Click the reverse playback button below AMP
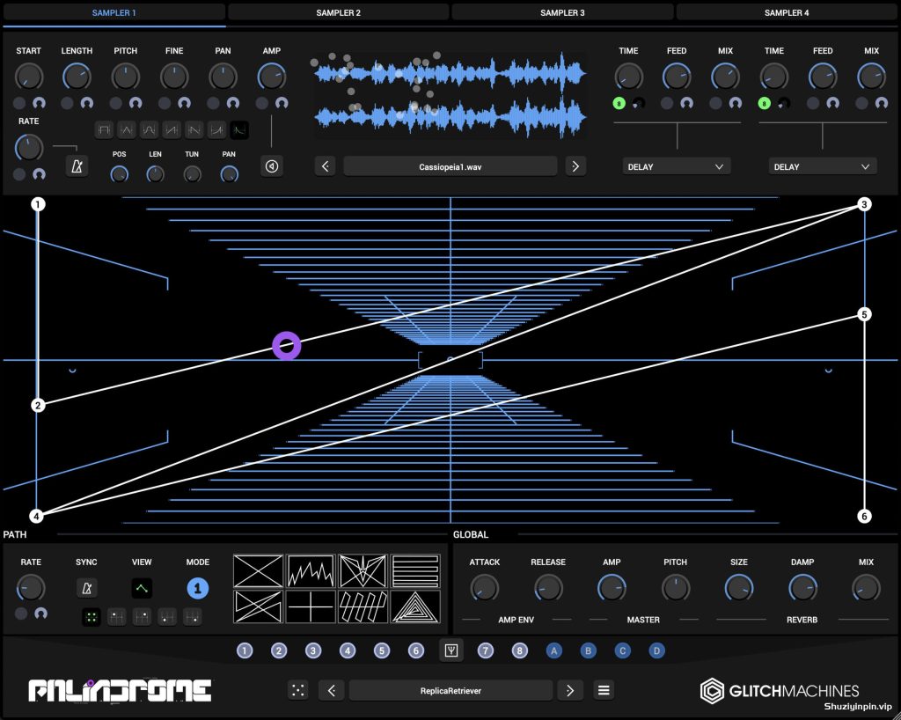 pos(272,166)
